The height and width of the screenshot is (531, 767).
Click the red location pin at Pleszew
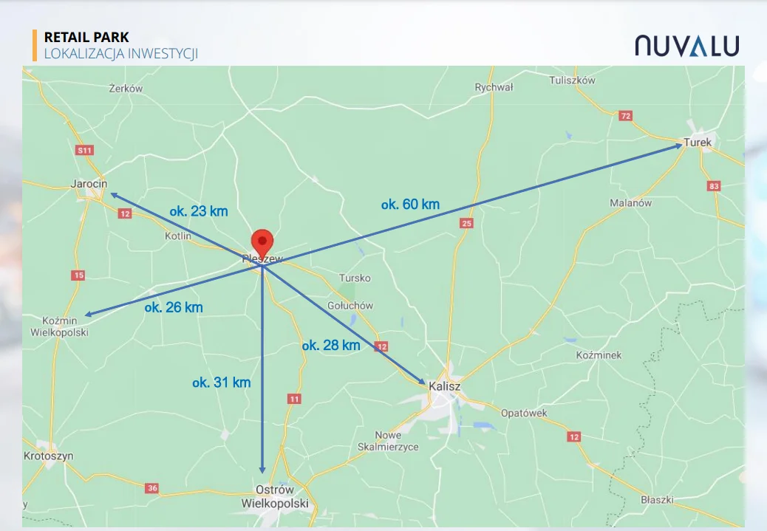tap(262, 244)
